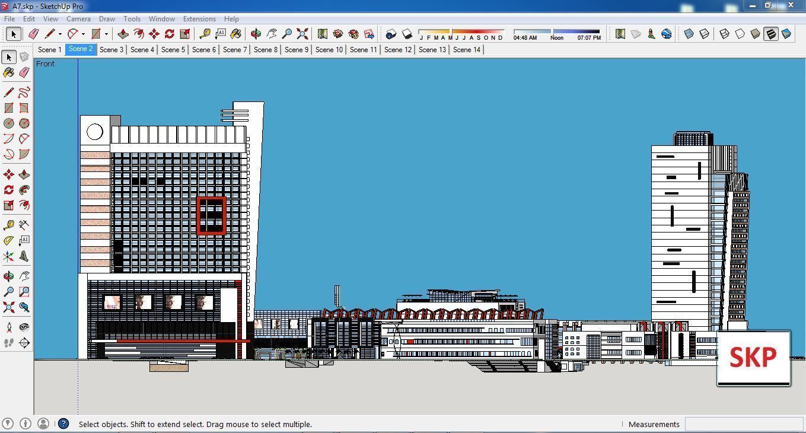This screenshot has width=806, height=433.
Task: Adjust the shadow month slider
Action: point(461,31)
